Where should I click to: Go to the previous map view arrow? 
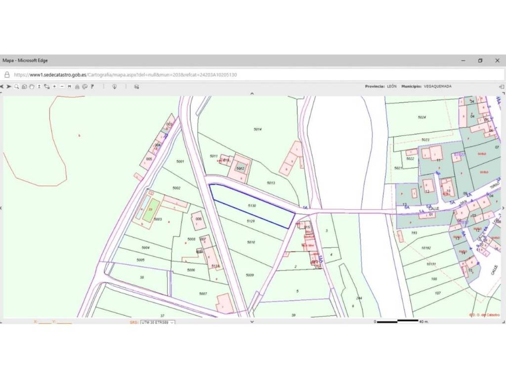tap(2, 86)
